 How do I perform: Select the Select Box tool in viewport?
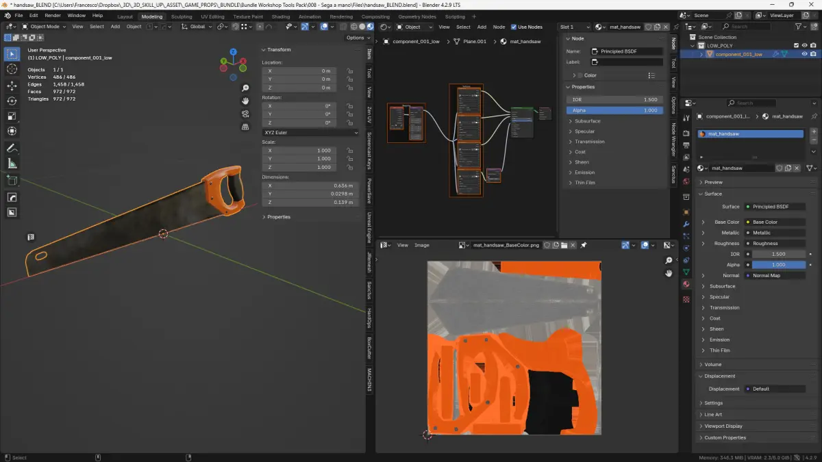tap(12, 54)
